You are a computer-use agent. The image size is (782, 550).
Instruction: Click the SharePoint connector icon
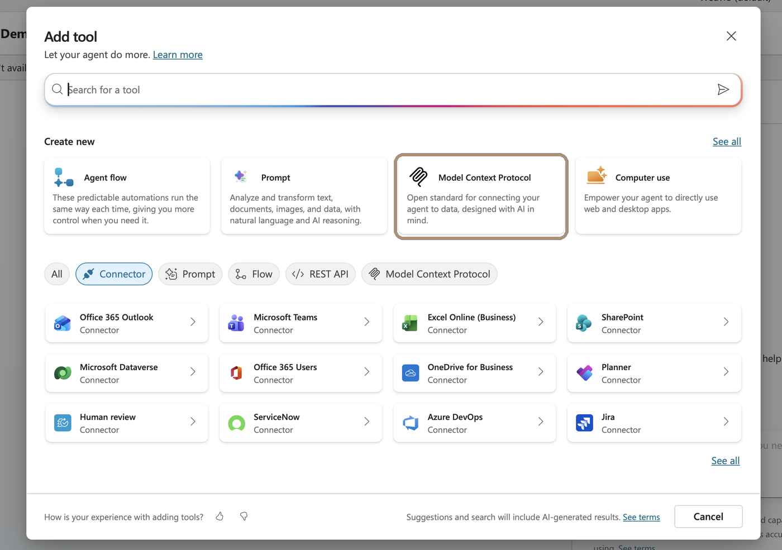click(x=584, y=323)
